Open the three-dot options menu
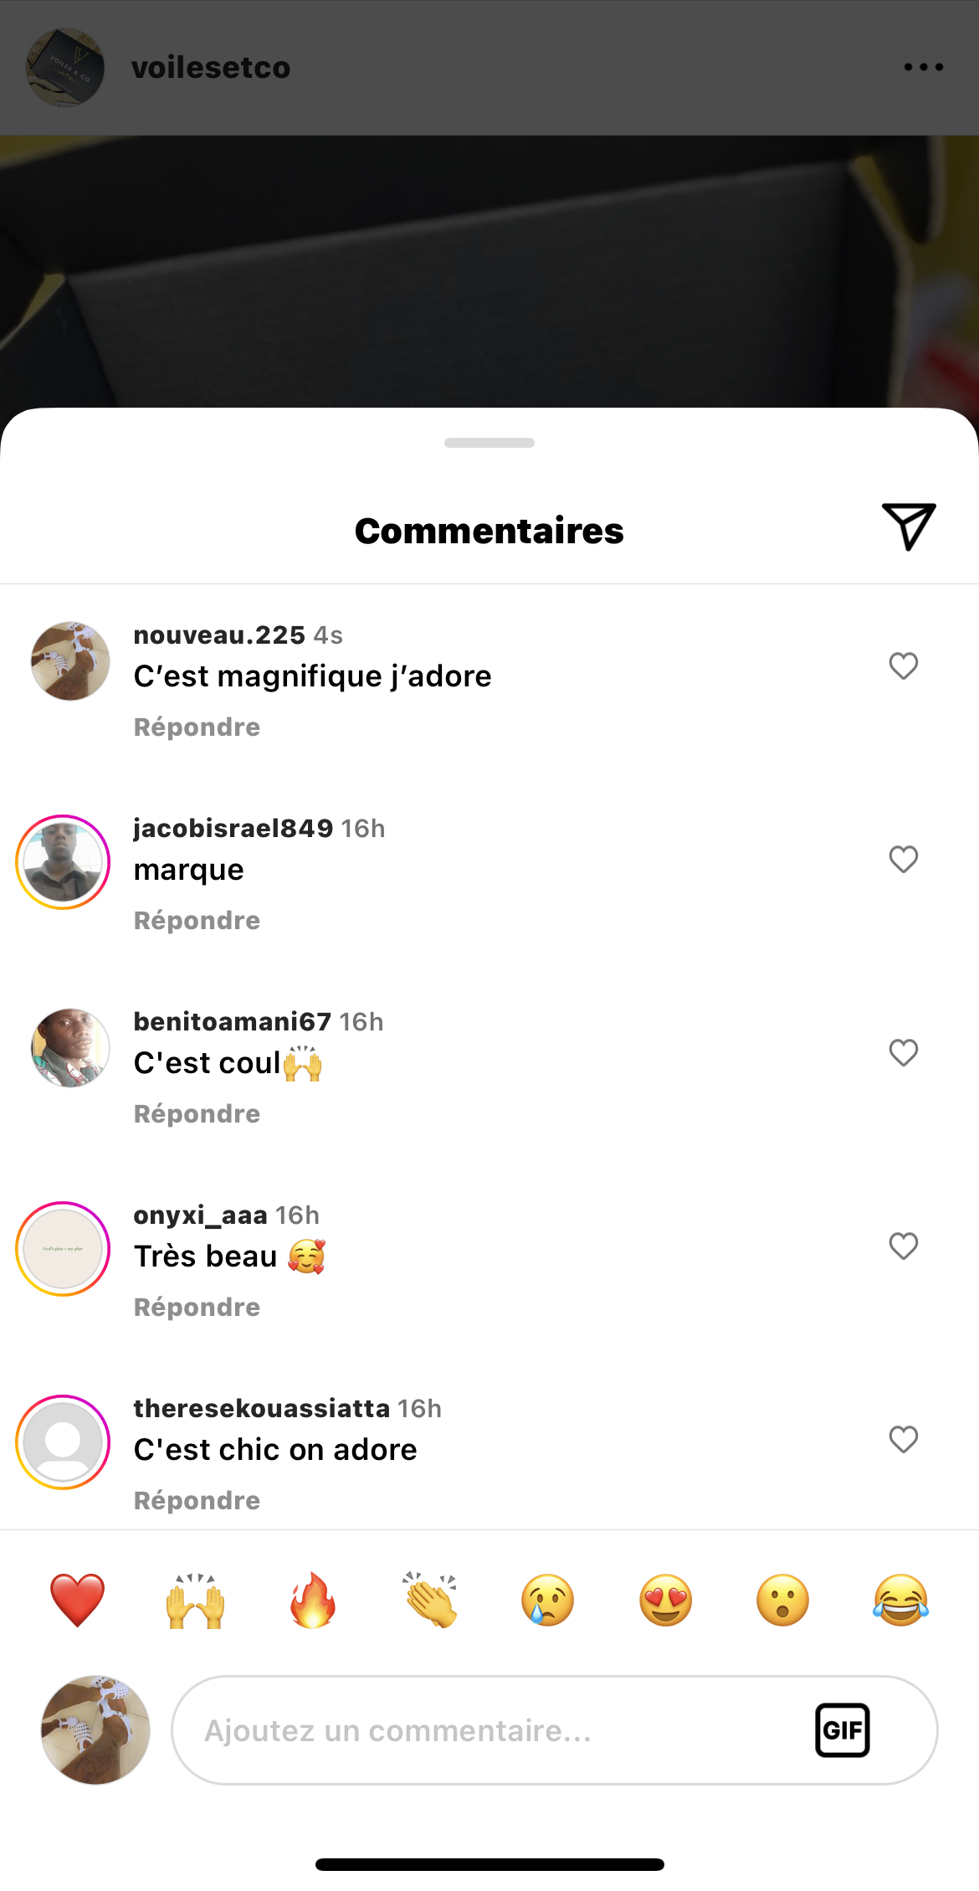979x1891 pixels. (x=923, y=67)
